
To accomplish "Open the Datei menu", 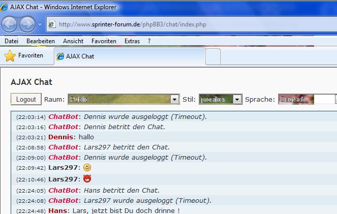I will tap(11, 41).
